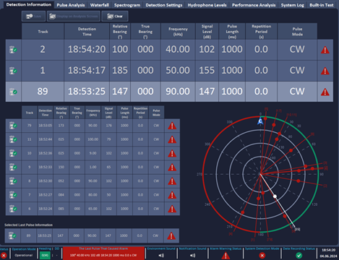Click alarm triangle icon for track 89 row
Viewport: 339px width, 260px height.
[x=325, y=92]
